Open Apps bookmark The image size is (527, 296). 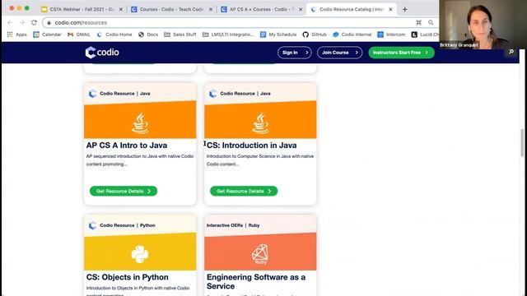[x=16, y=35]
